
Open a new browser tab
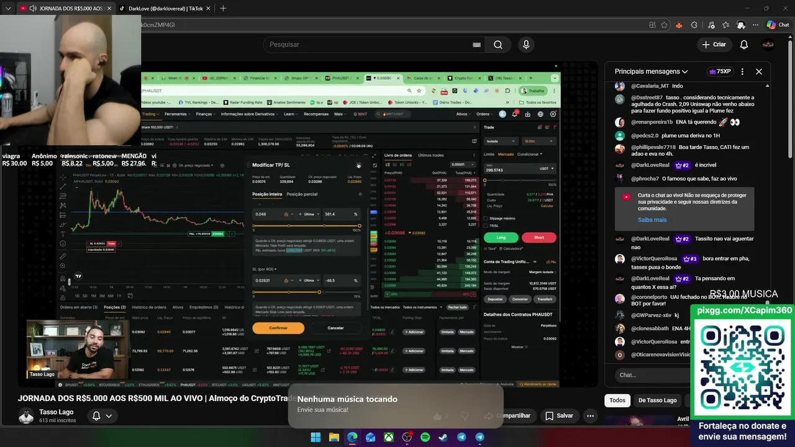click(x=223, y=8)
